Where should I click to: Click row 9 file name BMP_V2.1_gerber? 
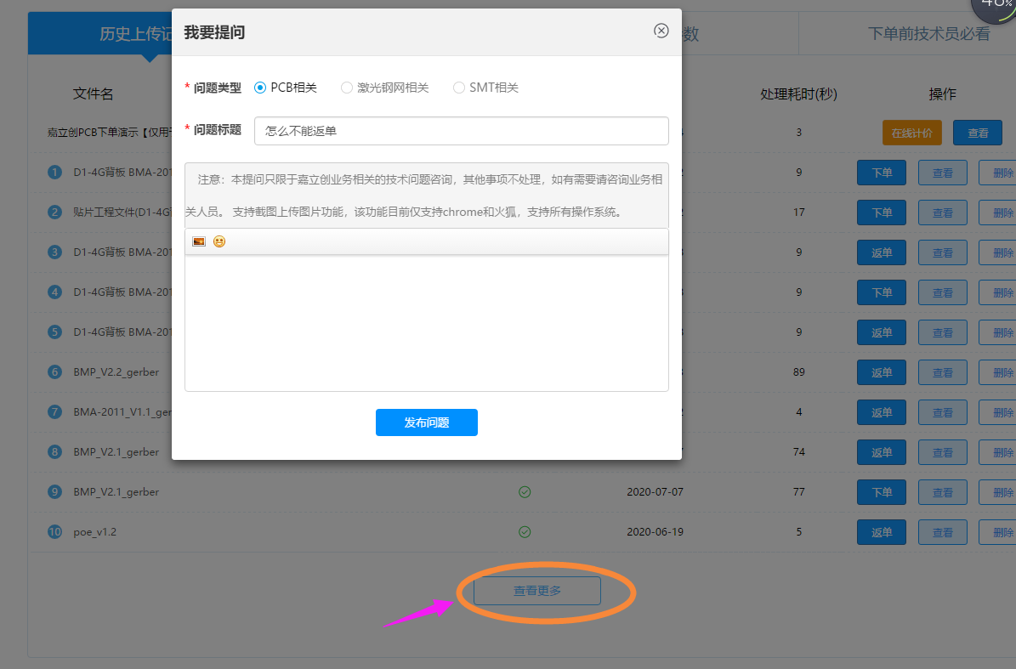tap(116, 491)
